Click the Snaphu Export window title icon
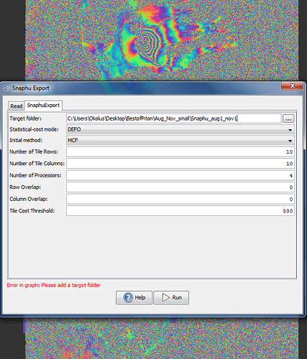 [x=6, y=88]
